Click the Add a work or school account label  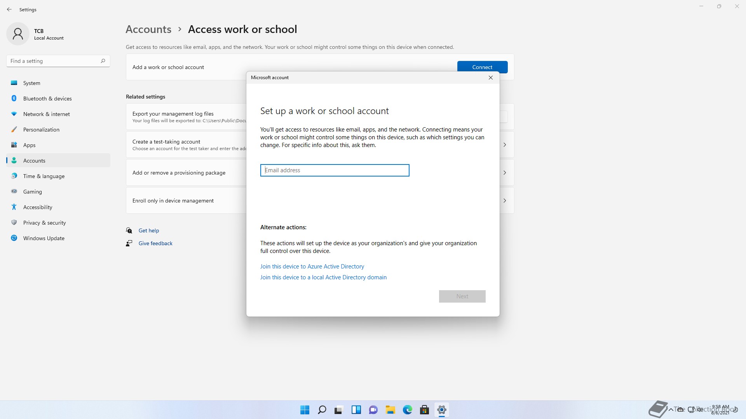coord(168,67)
